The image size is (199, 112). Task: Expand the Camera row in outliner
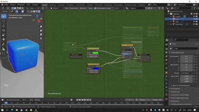[171, 16]
